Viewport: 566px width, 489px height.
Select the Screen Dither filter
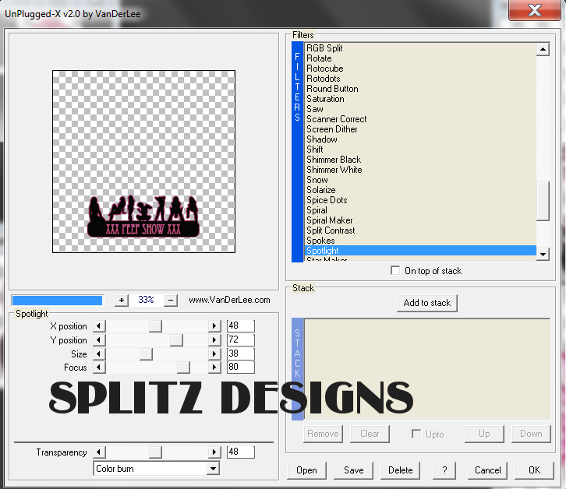click(420, 129)
